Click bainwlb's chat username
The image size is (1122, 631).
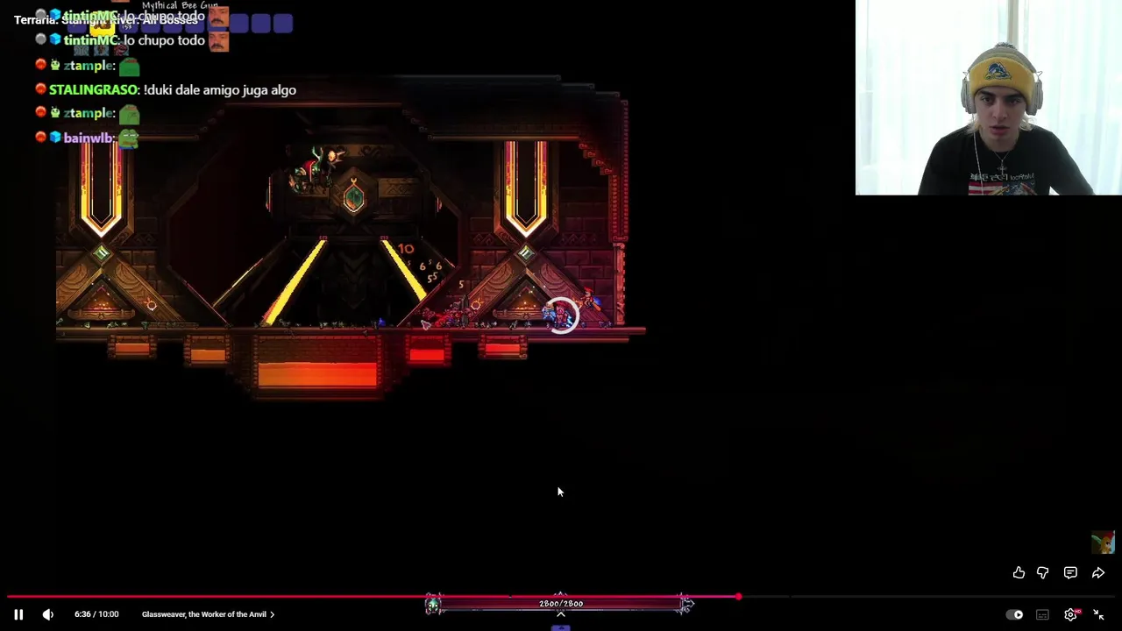(x=88, y=138)
